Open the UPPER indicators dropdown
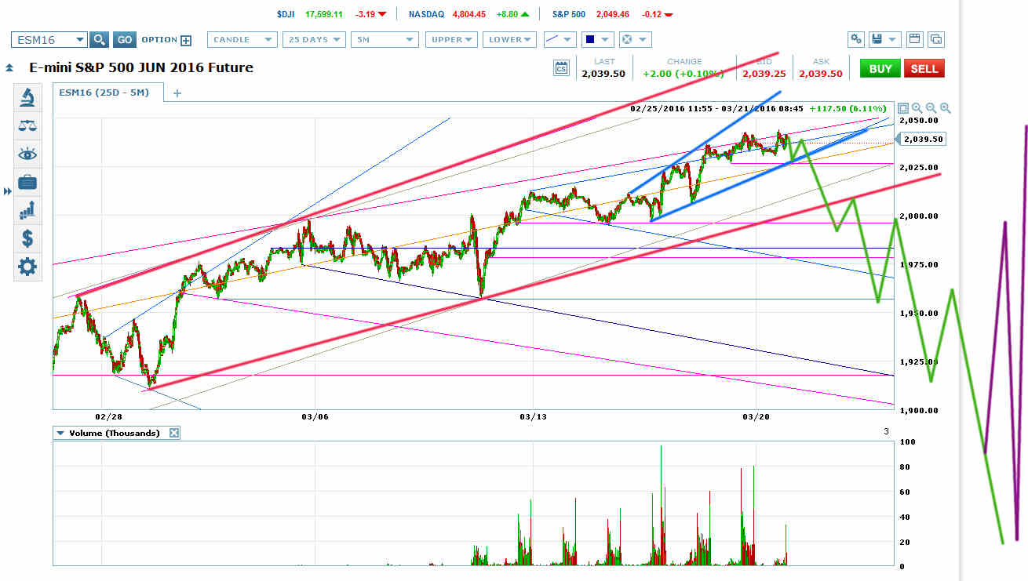 click(x=451, y=39)
